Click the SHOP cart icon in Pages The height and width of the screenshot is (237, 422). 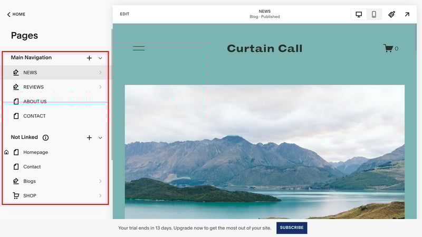(16, 195)
